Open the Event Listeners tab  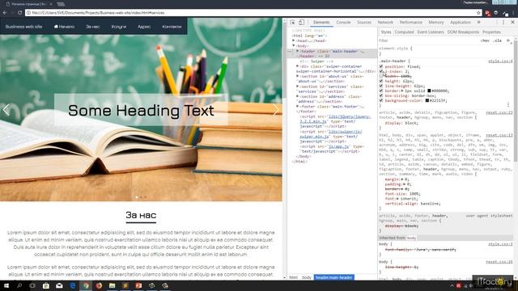[x=431, y=32]
